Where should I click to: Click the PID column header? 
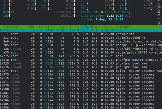(x=6, y=27)
